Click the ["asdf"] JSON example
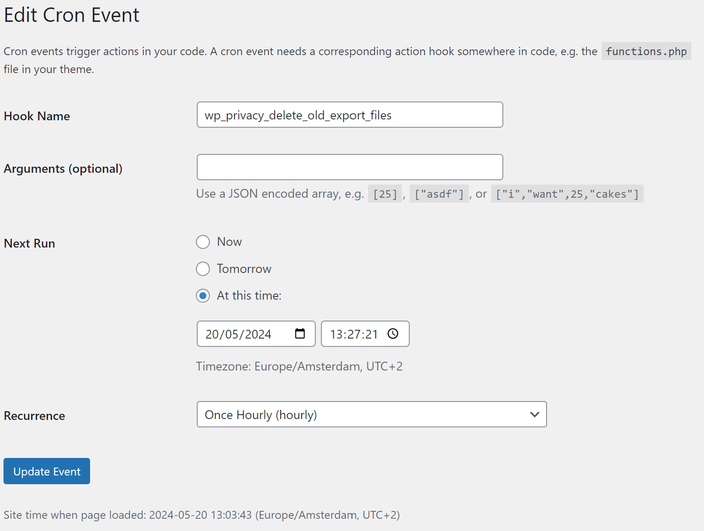 439,194
